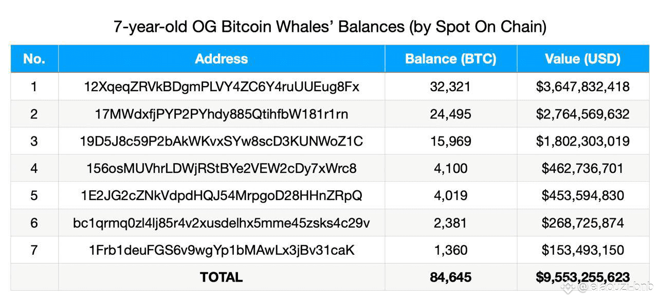Screen dimensions: 658x300
Task: Click the bc1qrmq0zl4lj85r4v2 bech32 address
Action: point(222,223)
